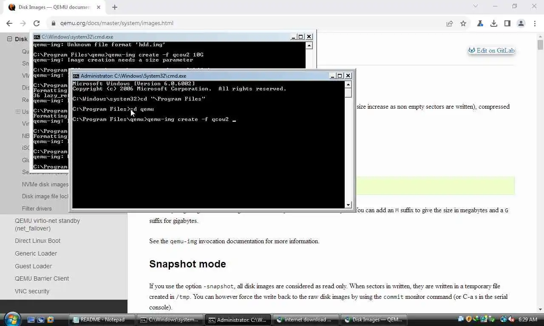Click the Share this page icon
The width and height of the screenshot is (544, 326).
pyautogui.click(x=450, y=23)
